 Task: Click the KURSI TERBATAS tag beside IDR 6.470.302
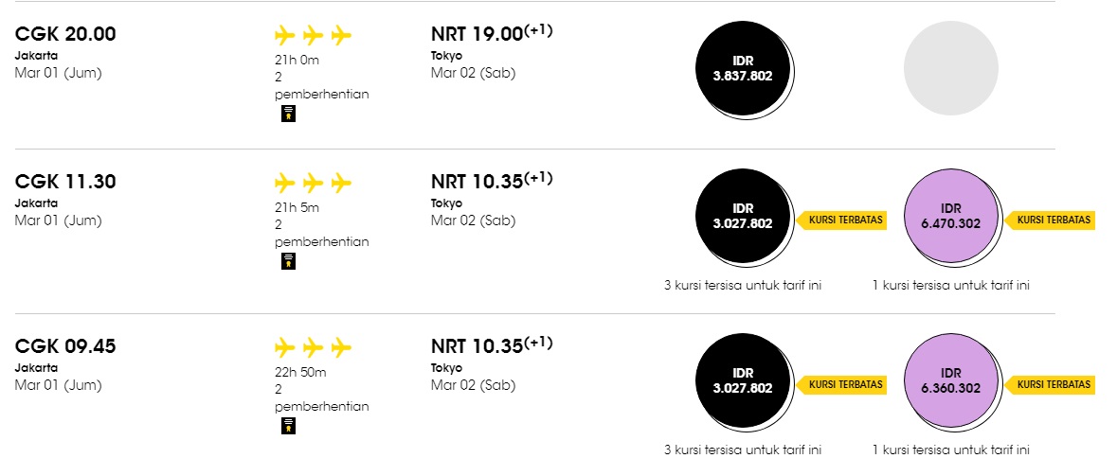click(x=1050, y=220)
